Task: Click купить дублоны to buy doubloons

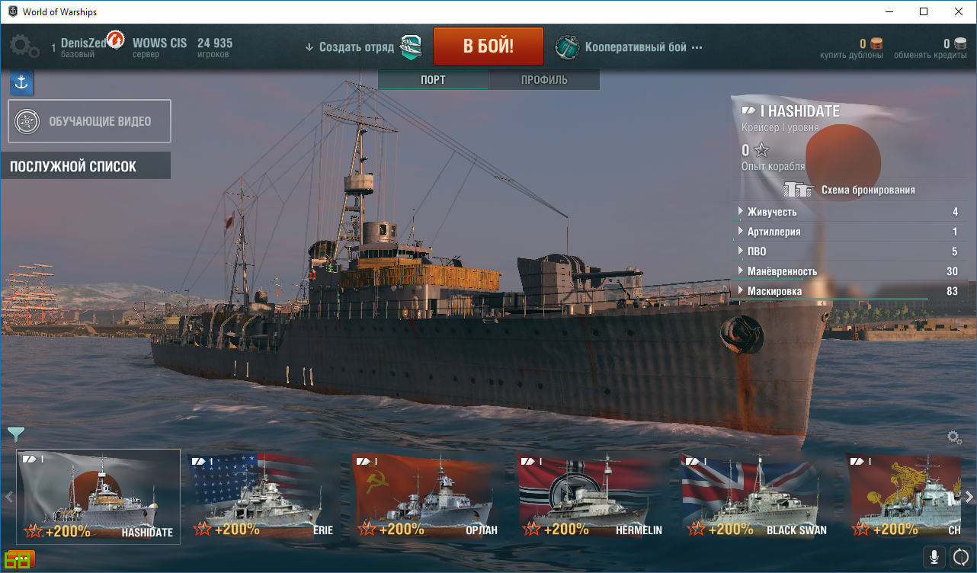Action: (x=851, y=55)
